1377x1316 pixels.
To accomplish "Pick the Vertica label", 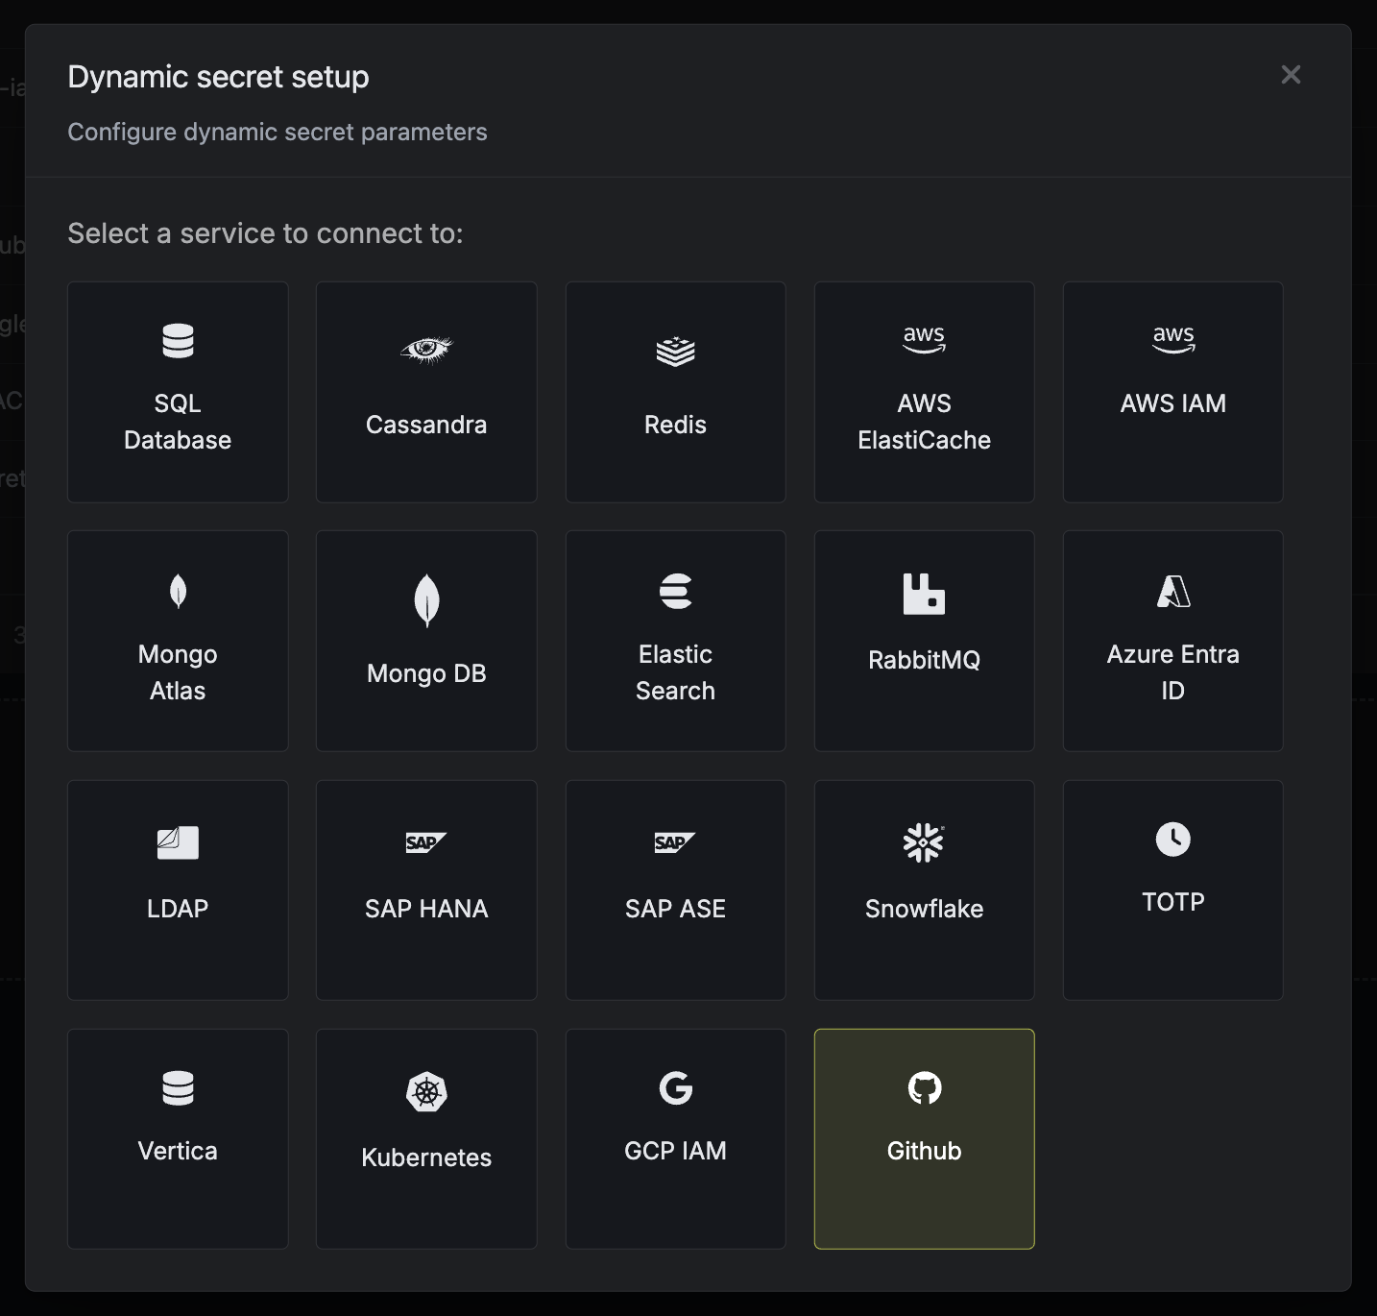I will [178, 1151].
